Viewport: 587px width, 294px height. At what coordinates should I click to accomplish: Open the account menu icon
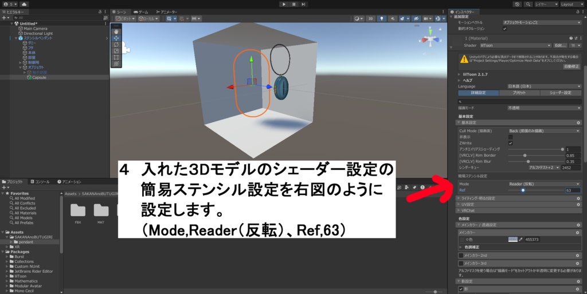(10, 4)
